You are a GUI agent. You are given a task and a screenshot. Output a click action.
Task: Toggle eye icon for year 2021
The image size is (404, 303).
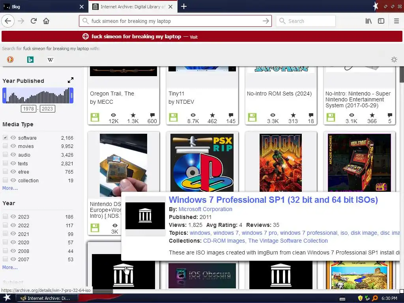click(13, 234)
